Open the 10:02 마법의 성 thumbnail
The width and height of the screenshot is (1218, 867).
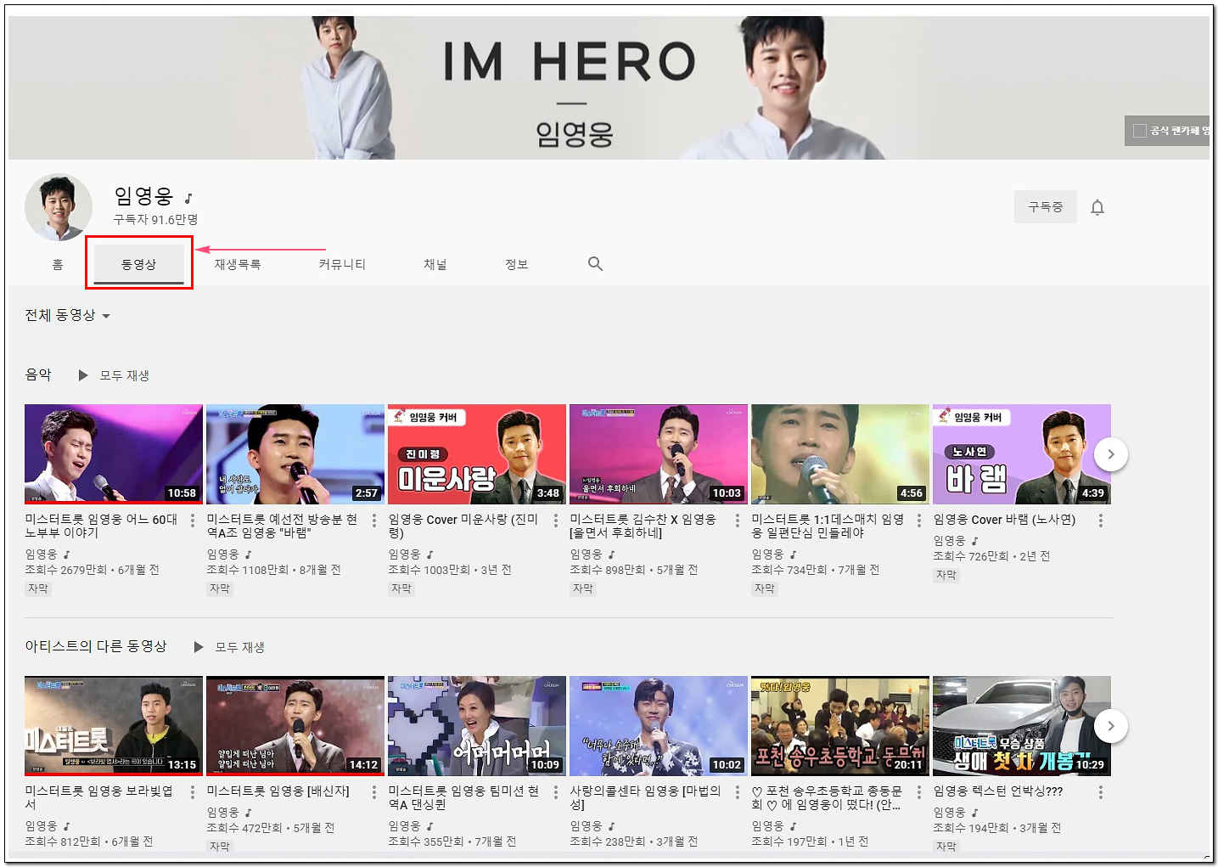tap(659, 726)
